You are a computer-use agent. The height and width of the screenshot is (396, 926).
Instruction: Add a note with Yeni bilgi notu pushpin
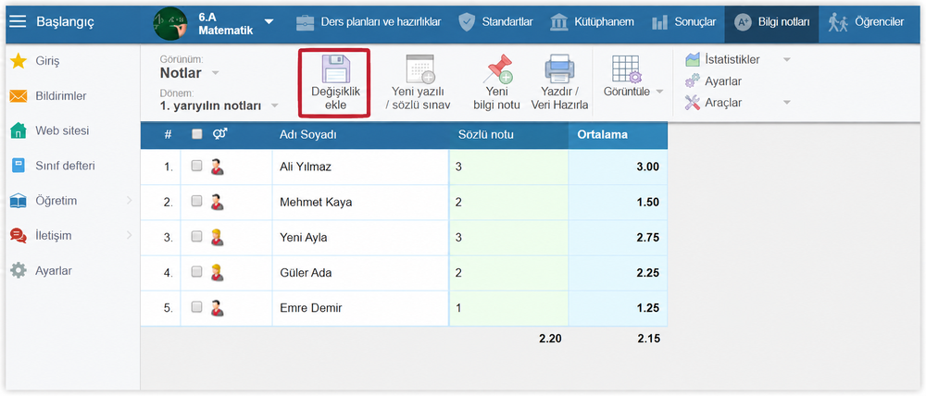(x=497, y=69)
